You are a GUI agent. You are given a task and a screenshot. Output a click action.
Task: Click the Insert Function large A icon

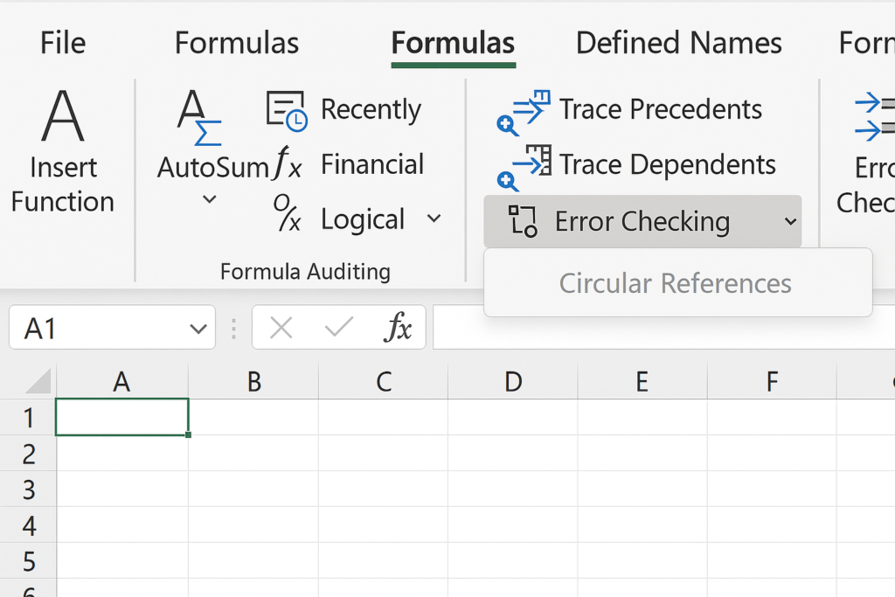[63, 116]
